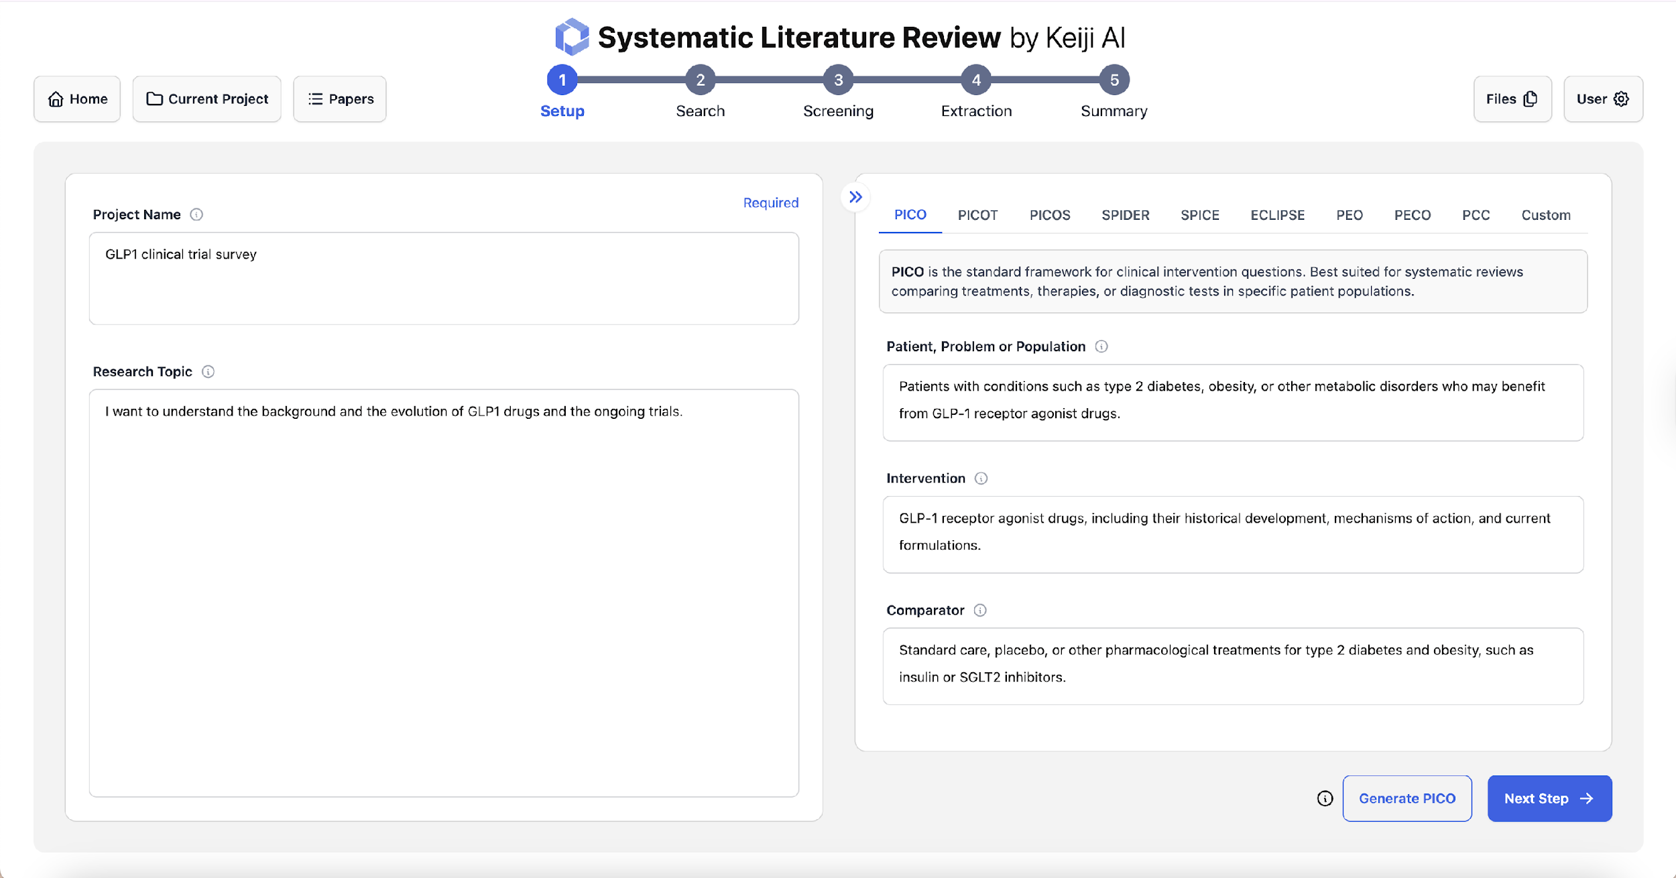The height and width of the screenshot is (878, 1676).
Task: Switch to the PECO tab
Action: coord(1413,215)
